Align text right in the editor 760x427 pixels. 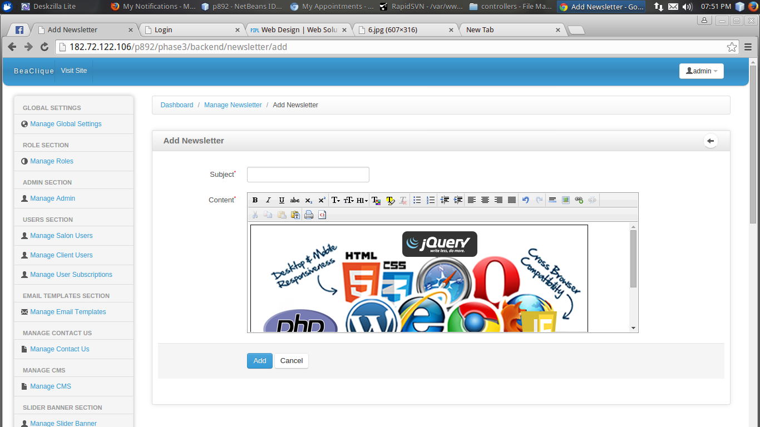tap(499, 200)
